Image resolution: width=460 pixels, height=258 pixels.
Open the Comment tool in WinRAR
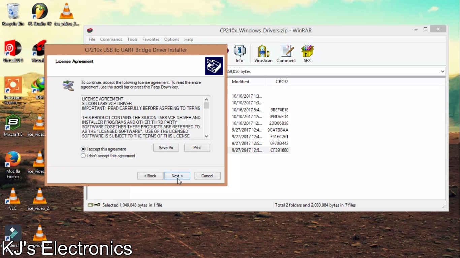[286, 54]
